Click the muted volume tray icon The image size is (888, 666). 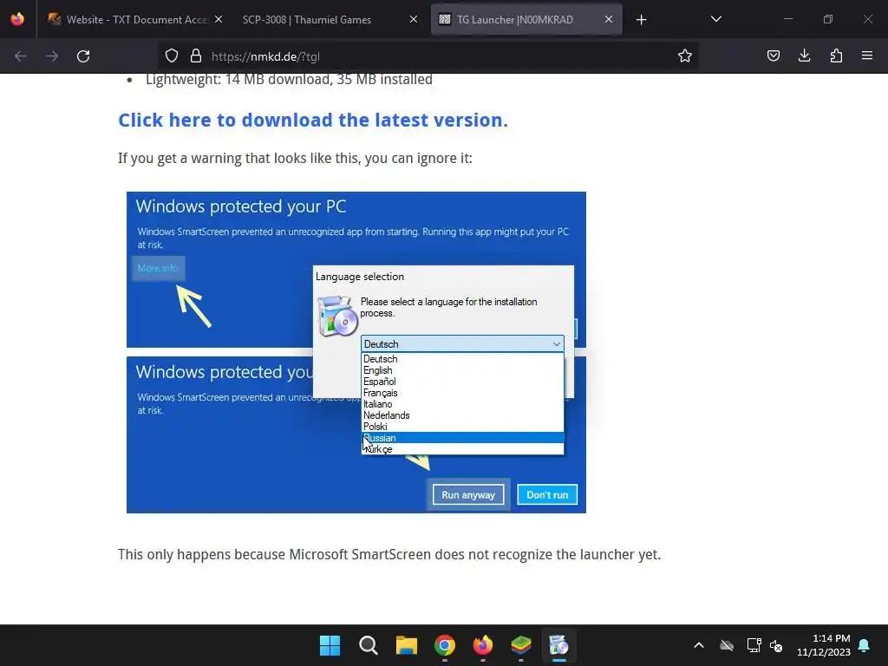(x=776, y=645)
